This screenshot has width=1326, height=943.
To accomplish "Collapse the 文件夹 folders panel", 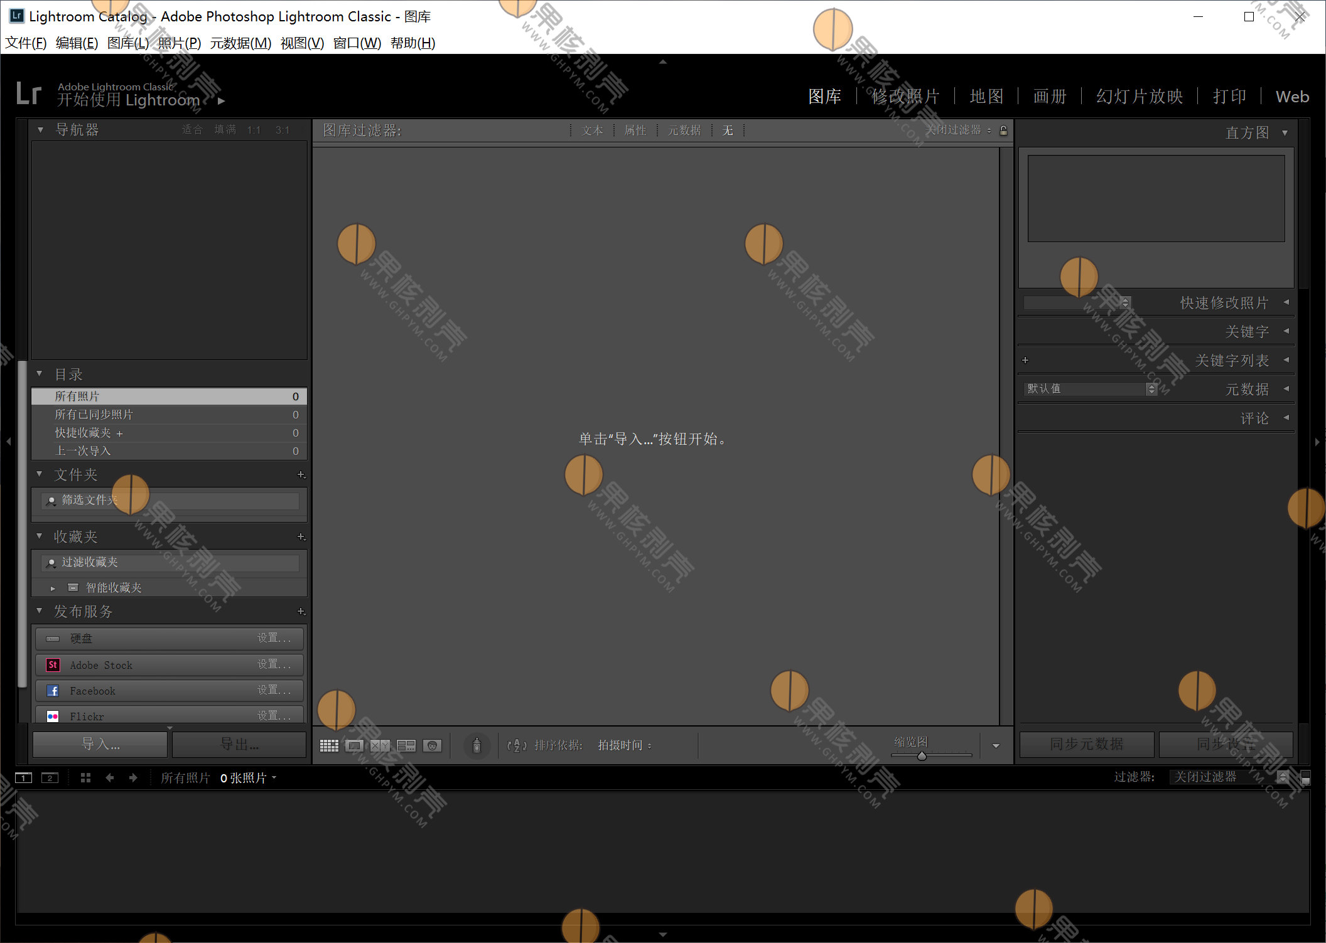I will click(x=40, y=474).
